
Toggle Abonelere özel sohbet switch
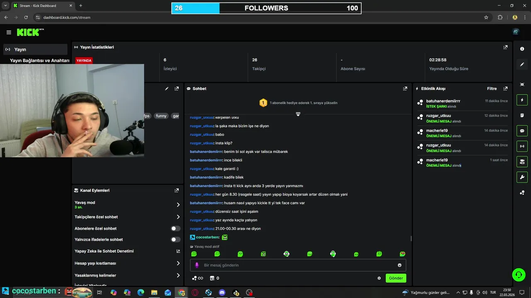pos(175,228)
